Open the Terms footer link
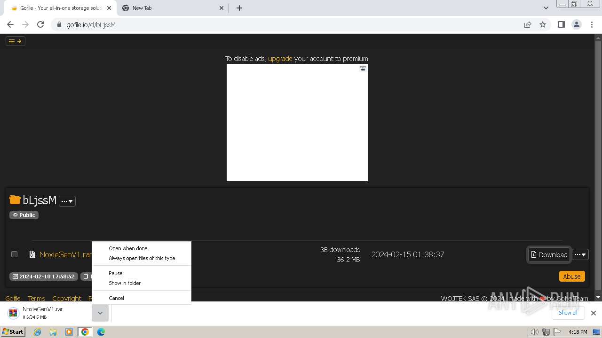 [x=36, y=298]
